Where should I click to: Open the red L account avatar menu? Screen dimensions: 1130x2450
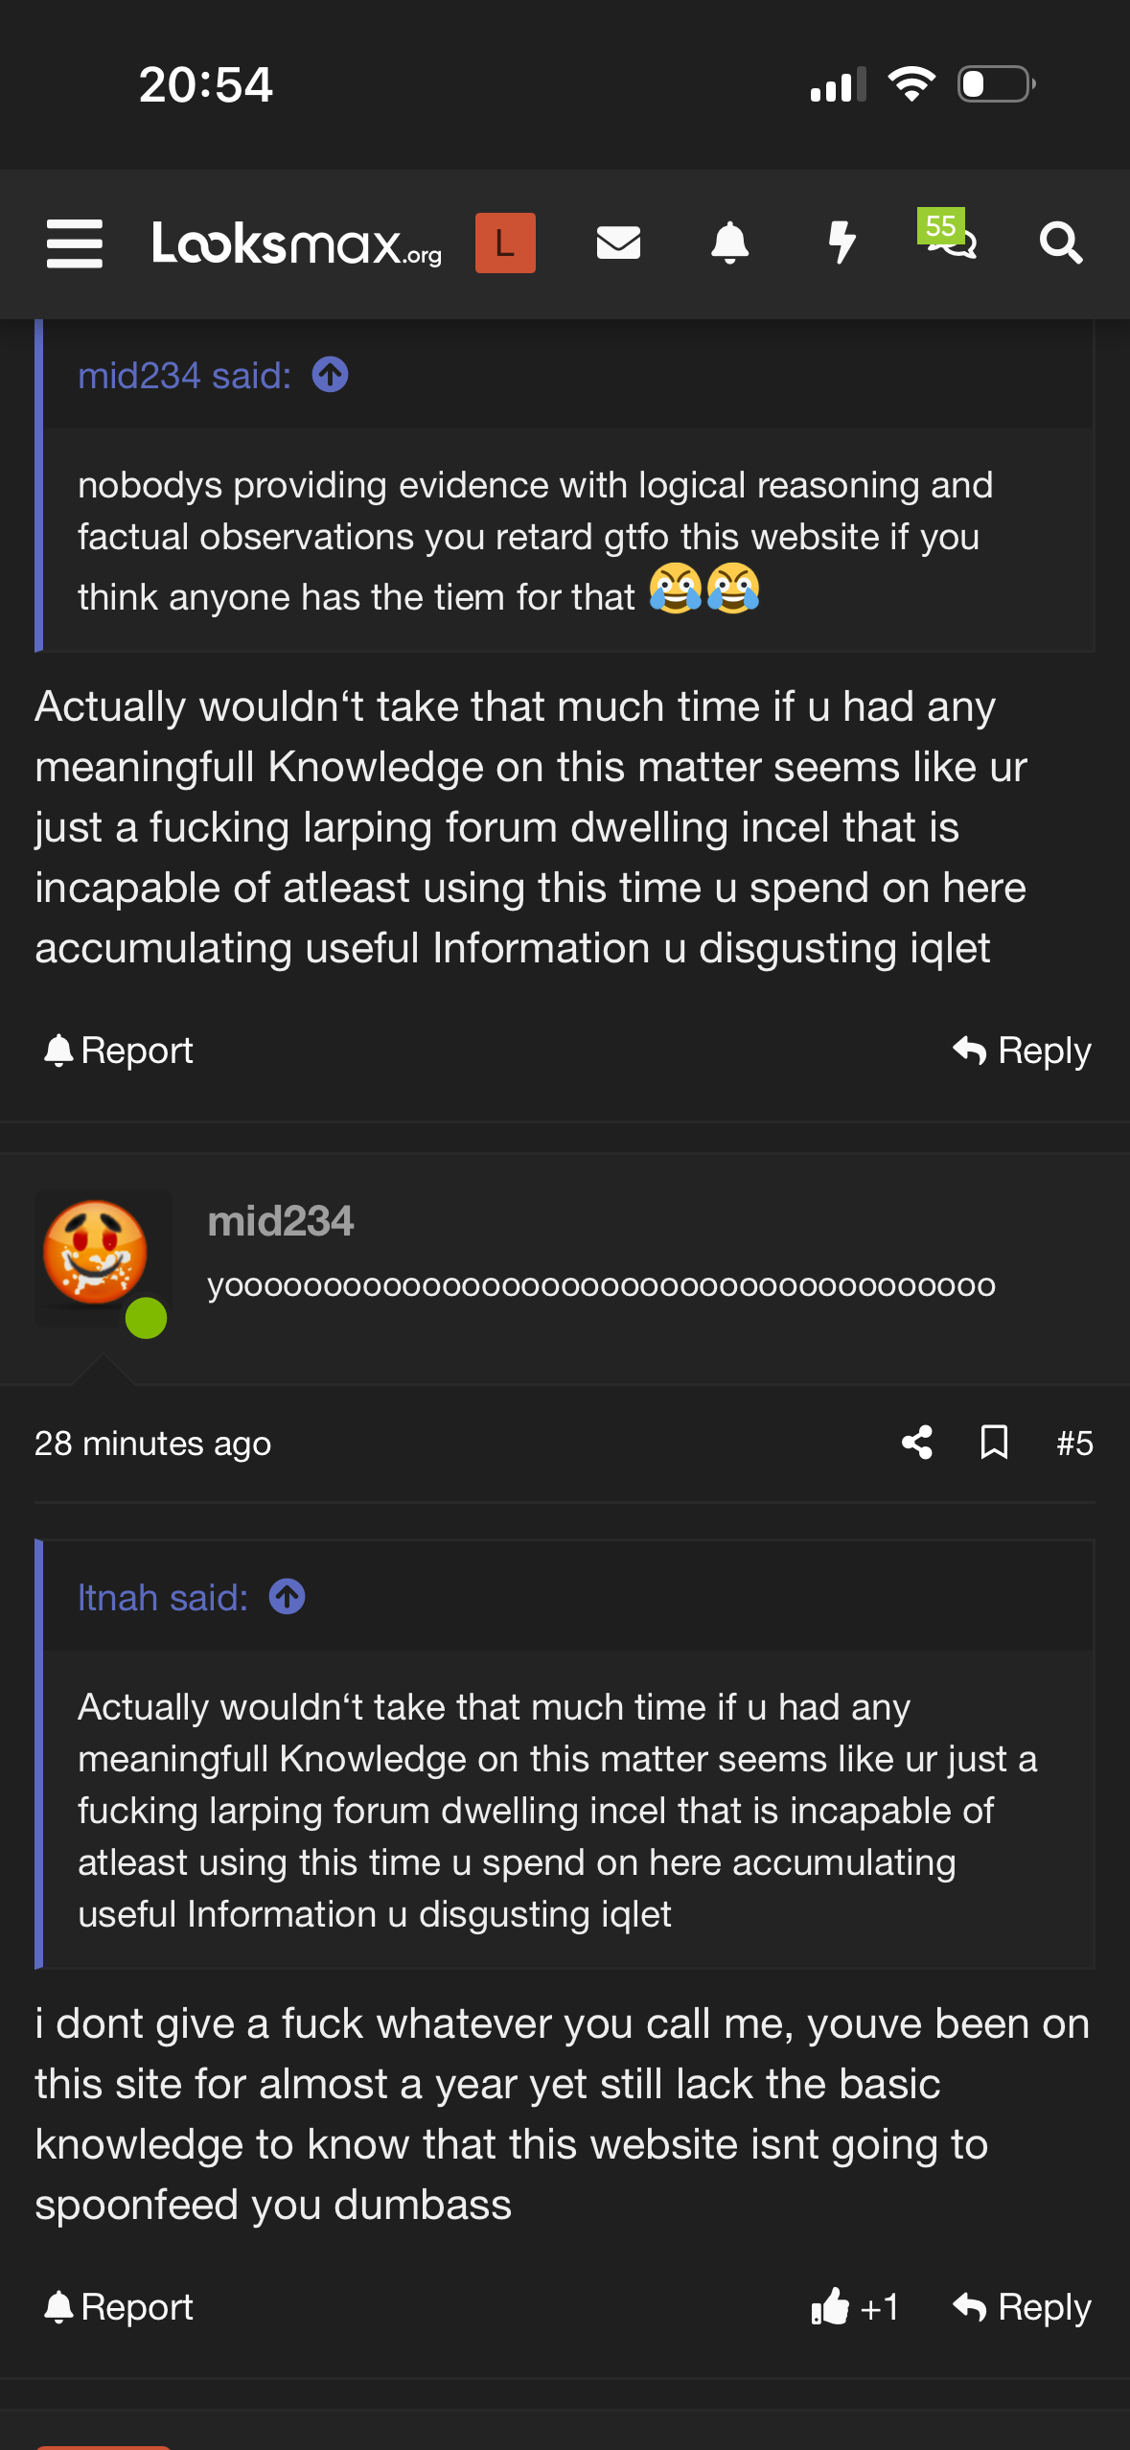coord(505,243)
